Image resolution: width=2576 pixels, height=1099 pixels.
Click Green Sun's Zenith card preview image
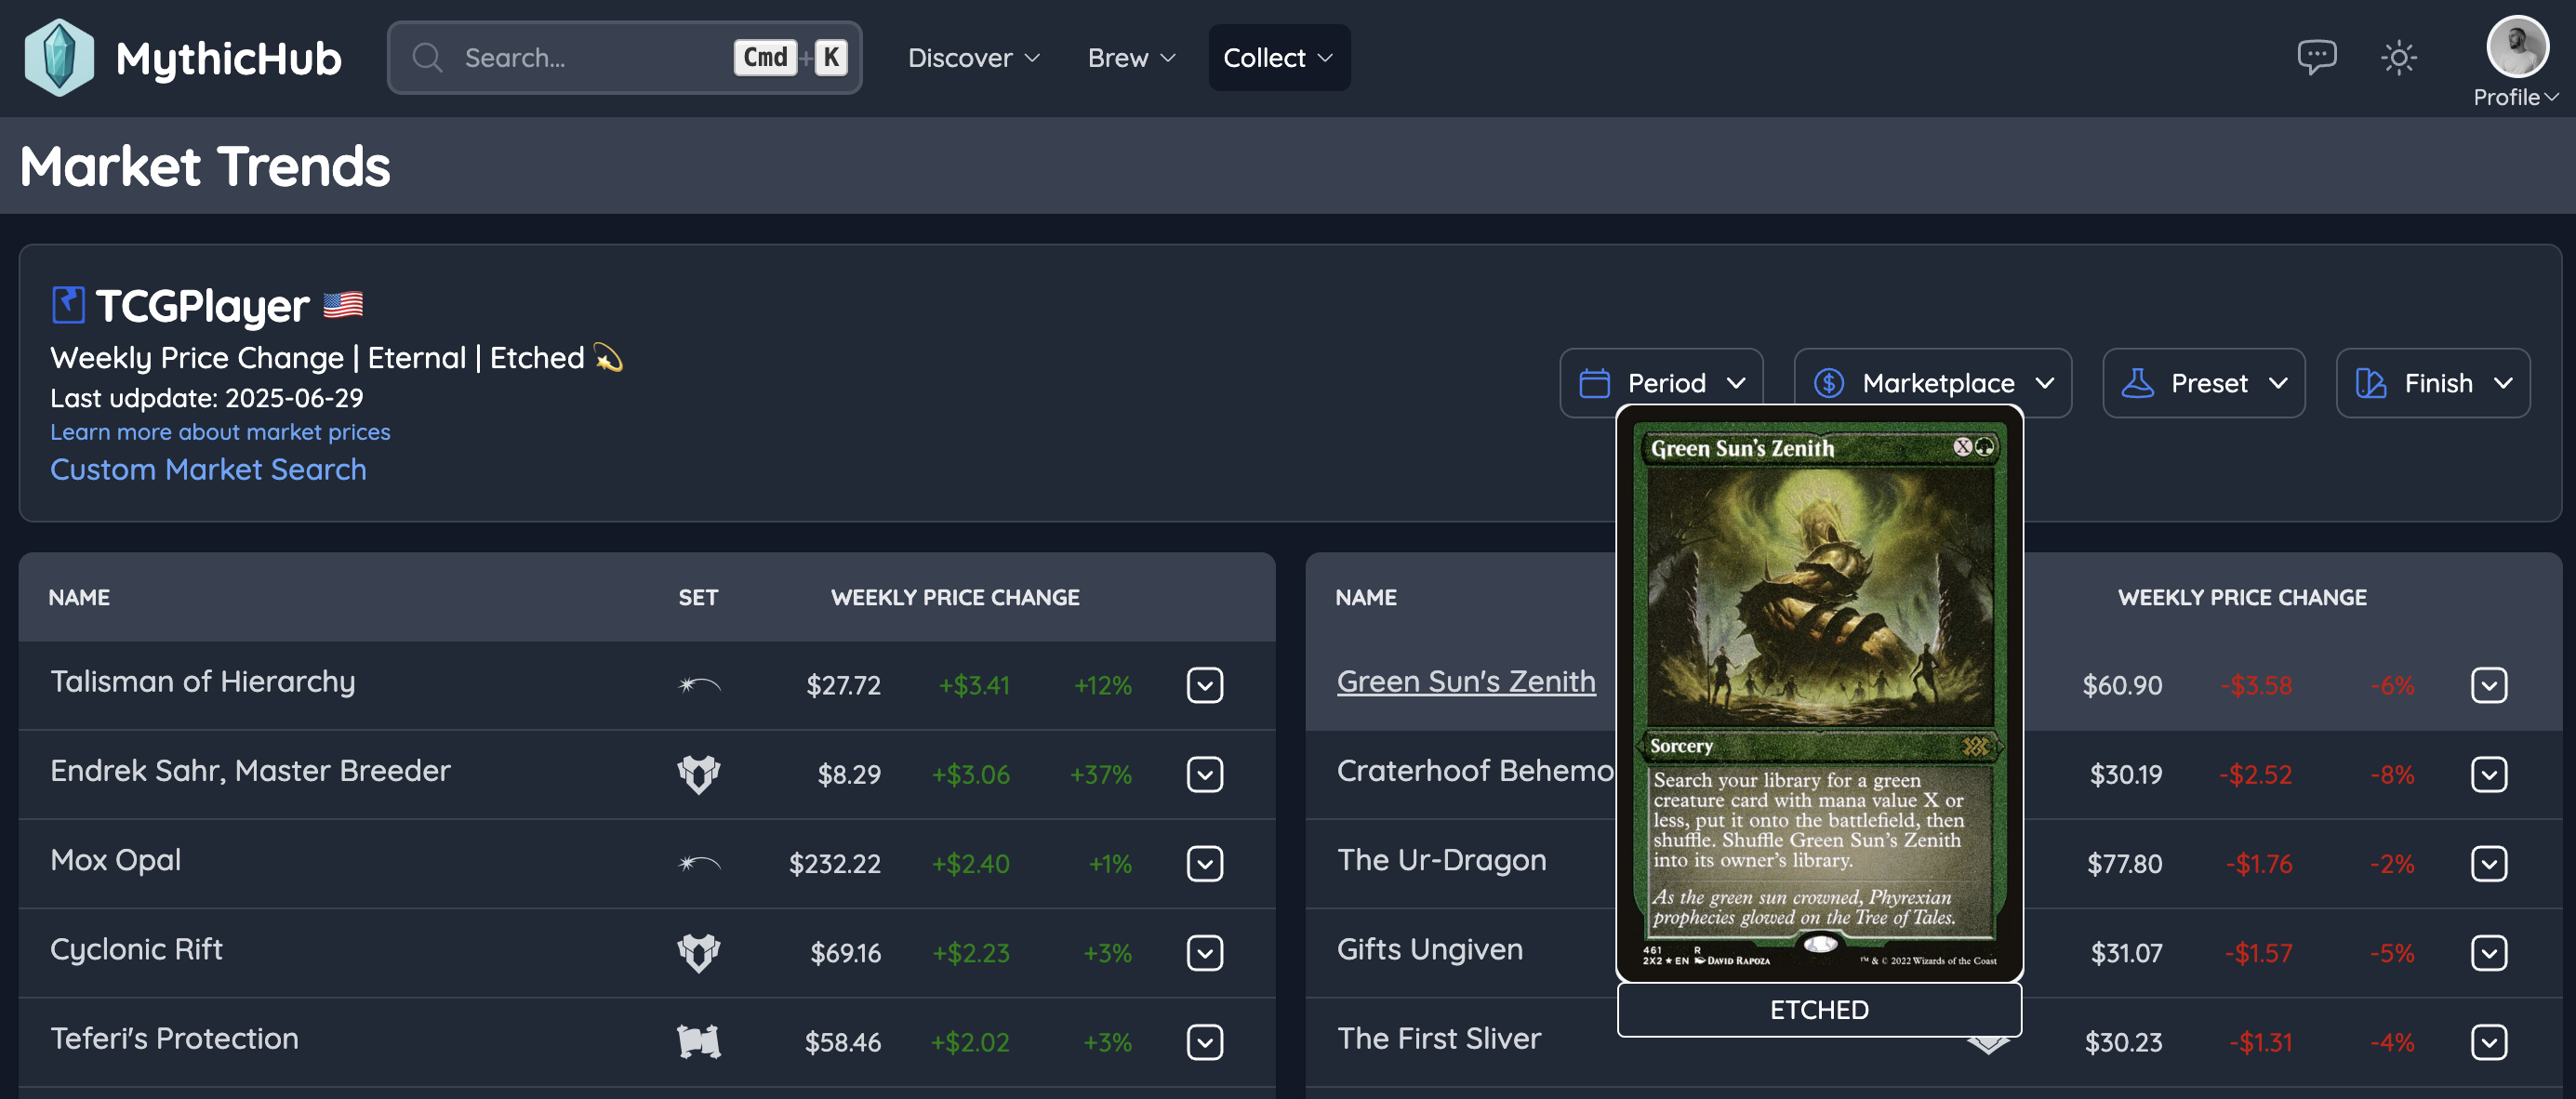tap(1819, 693)
